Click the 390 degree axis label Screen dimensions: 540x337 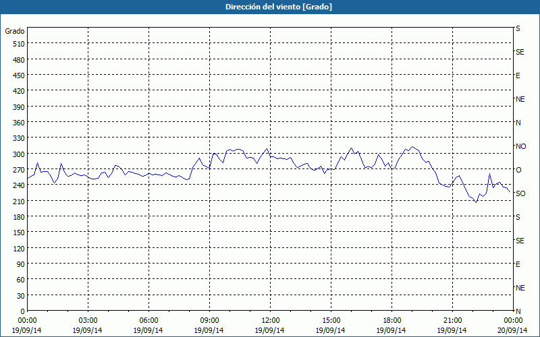click(x=19, y=107)
